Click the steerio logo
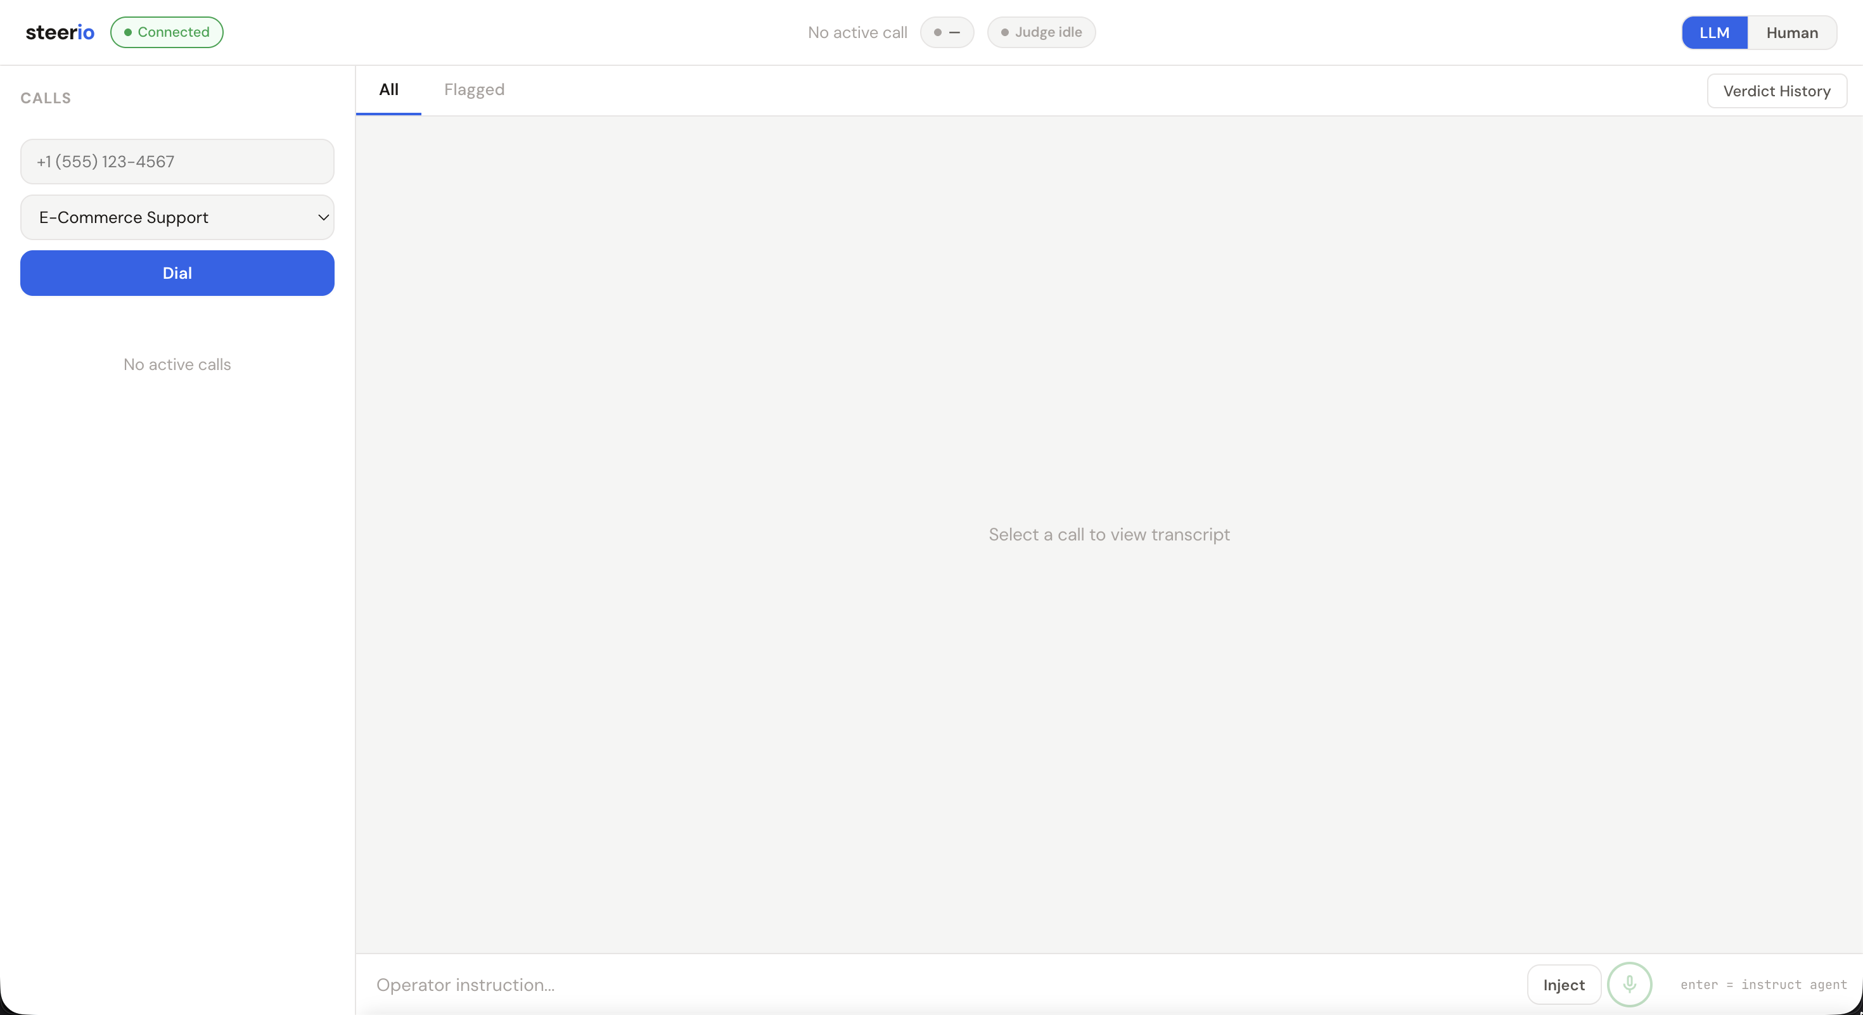Viewport: 1863px width, 1015px height. (x=60, y=32)
